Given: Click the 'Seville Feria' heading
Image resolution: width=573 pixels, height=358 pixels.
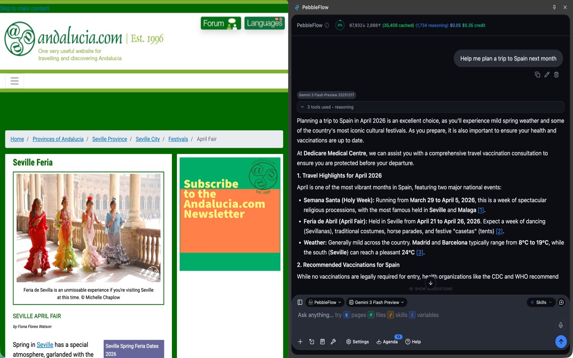Looking at the screenshot, I should (x=33, y=162).
